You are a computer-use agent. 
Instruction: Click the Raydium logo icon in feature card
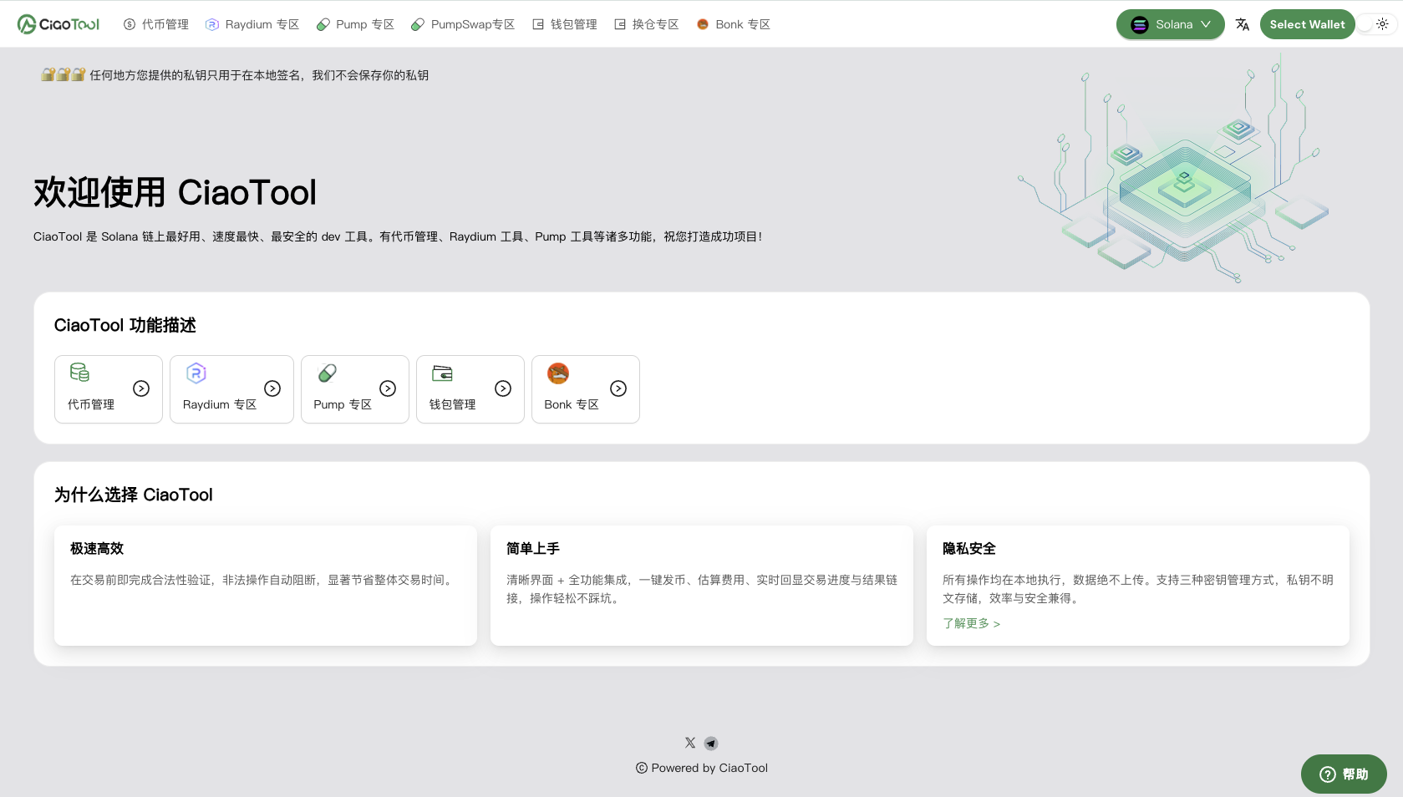coord(196,373)
